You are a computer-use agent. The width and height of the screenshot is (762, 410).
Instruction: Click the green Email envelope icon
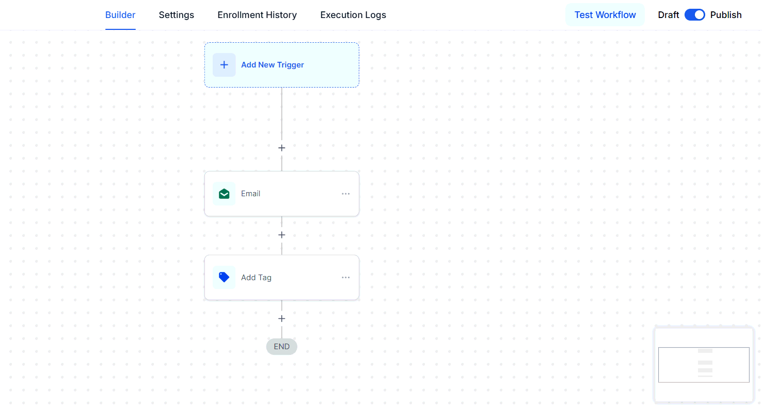point(224,194)
